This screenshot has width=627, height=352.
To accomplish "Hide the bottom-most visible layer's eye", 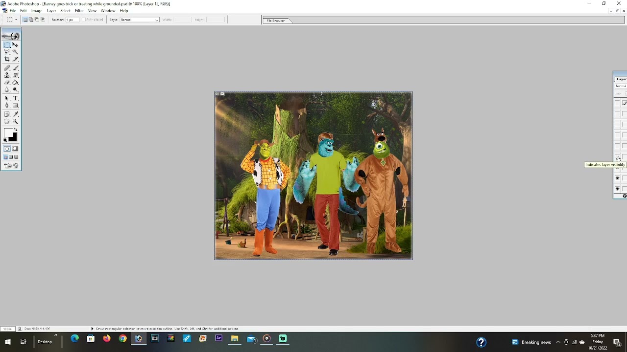I will 617,189.
